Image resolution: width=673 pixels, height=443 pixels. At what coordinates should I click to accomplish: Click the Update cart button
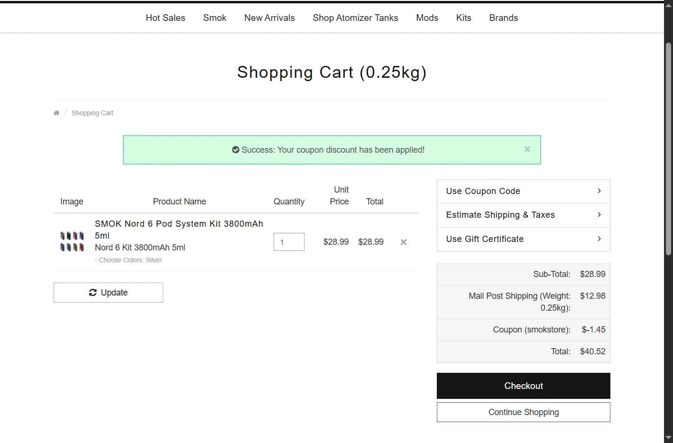point(108,293)
